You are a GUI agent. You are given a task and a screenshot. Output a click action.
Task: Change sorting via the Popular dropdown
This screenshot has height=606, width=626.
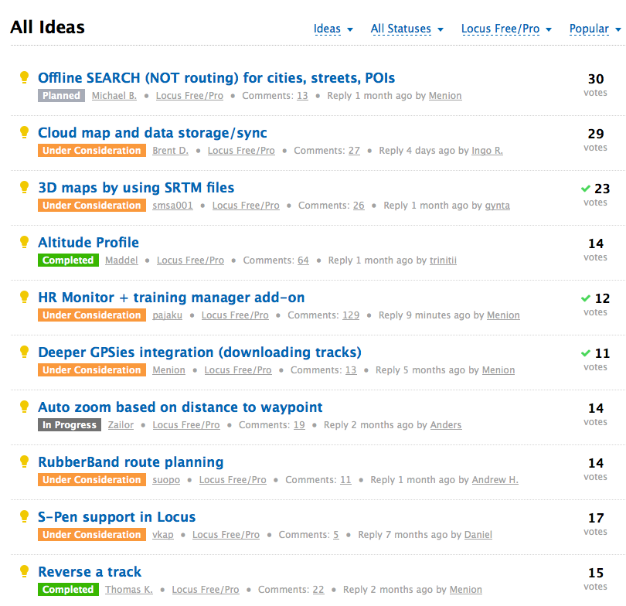[x=594, y=29]
